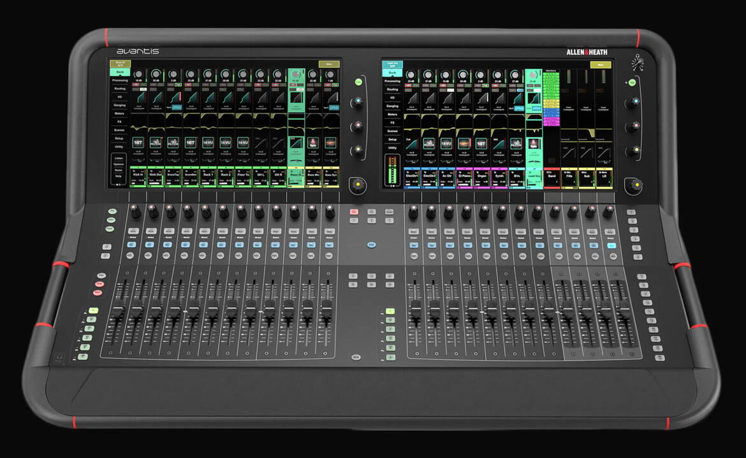Open the compressor icon on Bass Syn channel
Screen dimensions: 746x458
pyautogui.click(x=330, y=143)
